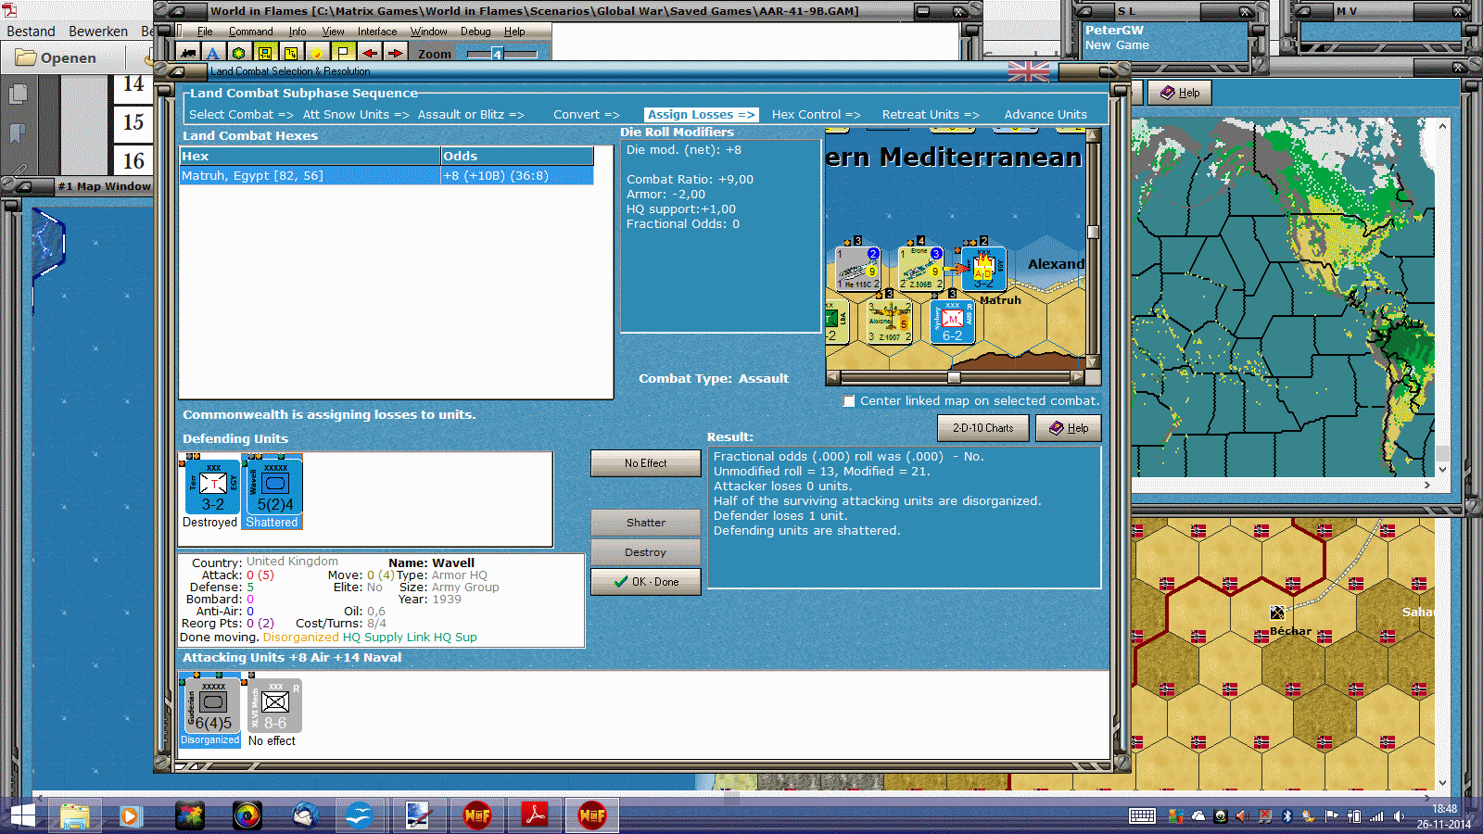Click the No Effect button

[646, 463]
